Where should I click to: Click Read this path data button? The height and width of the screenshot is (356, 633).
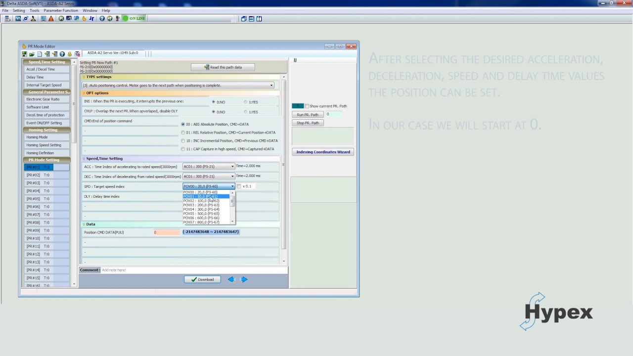[x=223, y=67]
